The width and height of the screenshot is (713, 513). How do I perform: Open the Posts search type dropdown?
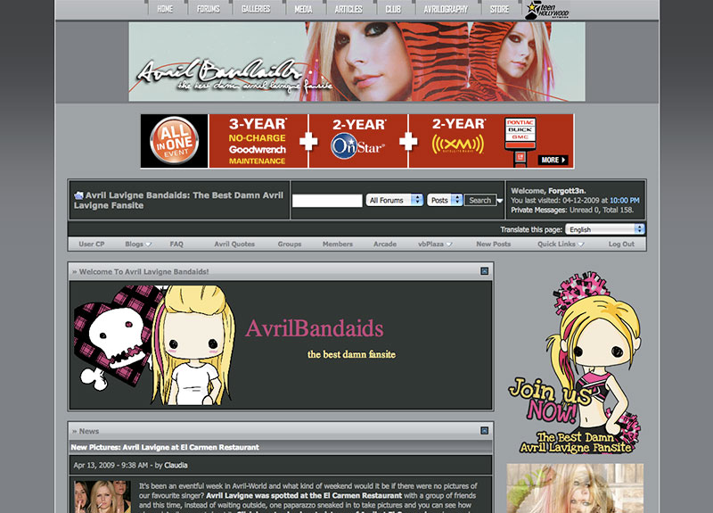point(445,200)
